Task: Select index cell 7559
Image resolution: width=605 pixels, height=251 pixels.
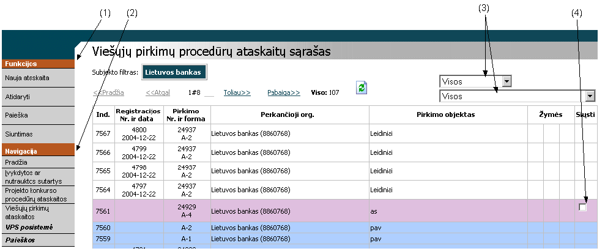Action: point(102,239)
